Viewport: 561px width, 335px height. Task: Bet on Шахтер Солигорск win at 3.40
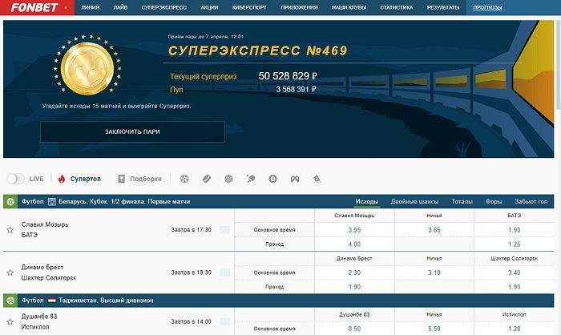tap(515, 272)
